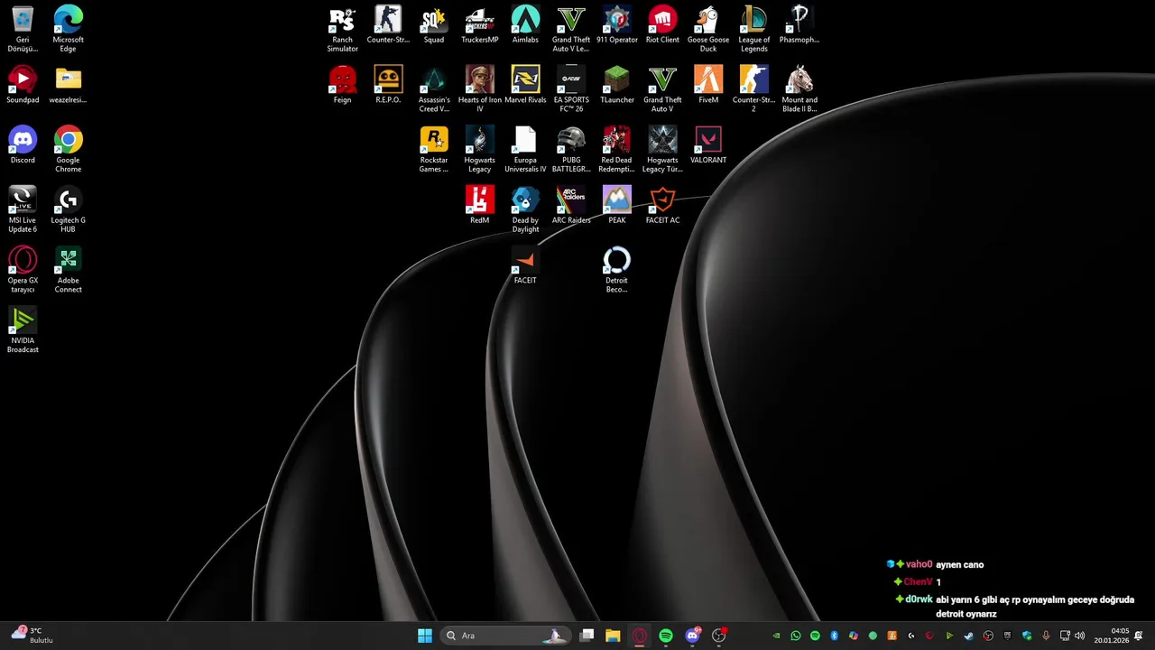The height and width of the screenshot is (650, 1155).
Task: Open Mount and Blade II Bannerlord icon
Action: pos(799,89)
